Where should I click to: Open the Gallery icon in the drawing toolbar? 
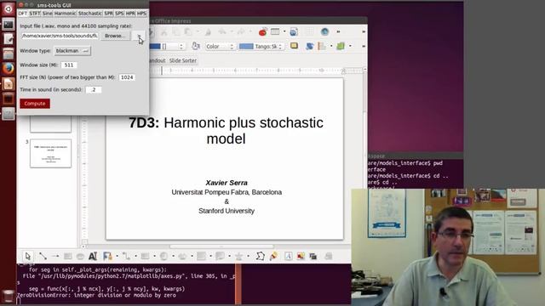(313, 257)
